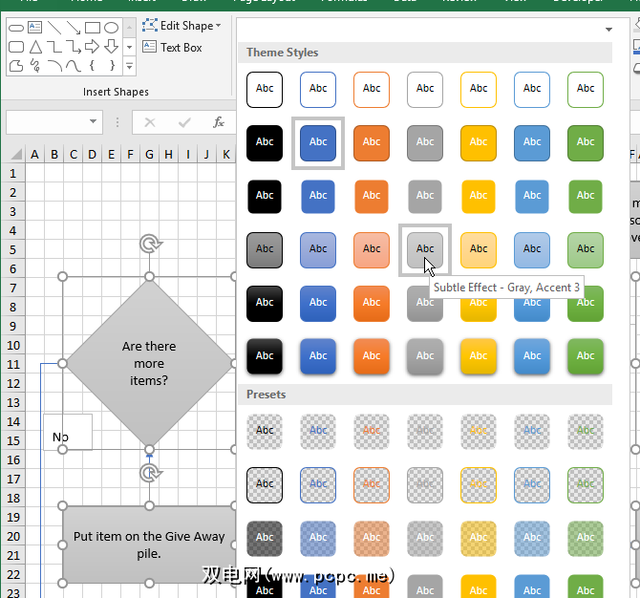
Task: Click the rotation handle above the diamond
Action: 150,244
